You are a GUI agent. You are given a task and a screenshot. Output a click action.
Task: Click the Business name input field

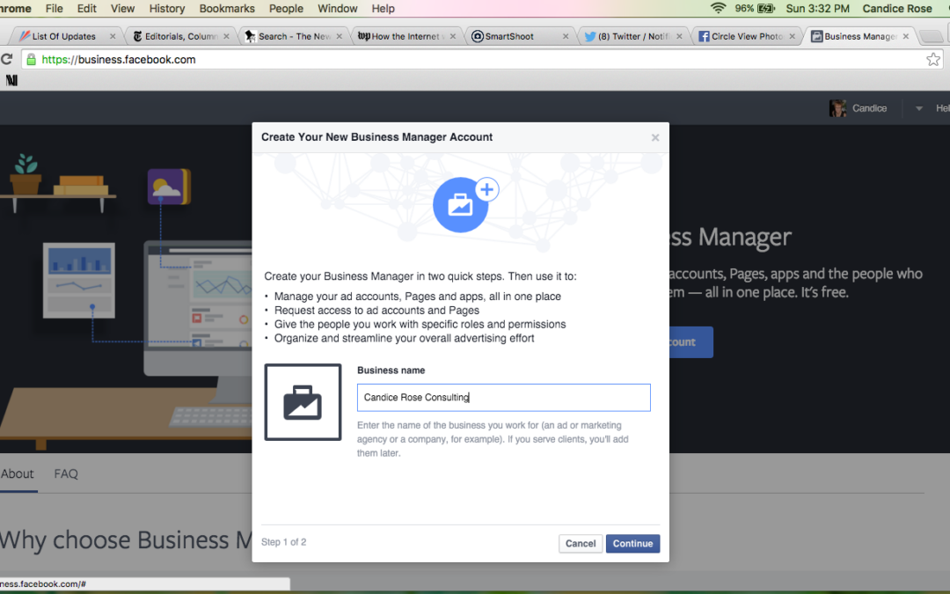[x=503, y=398]
